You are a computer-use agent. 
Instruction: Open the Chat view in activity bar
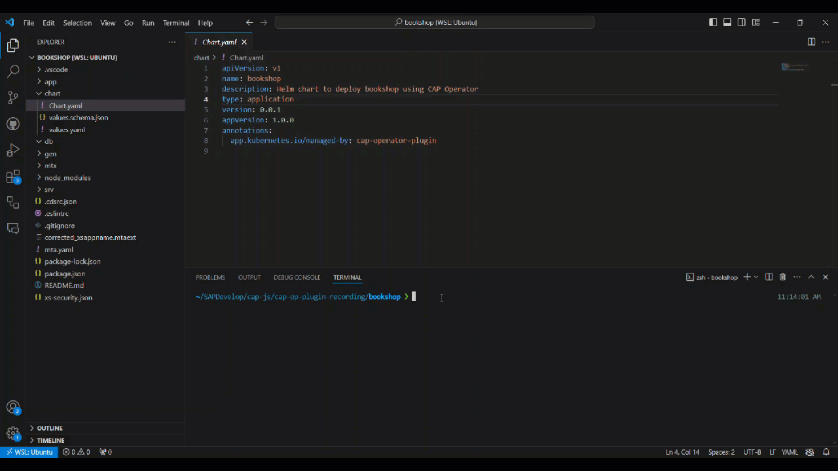tap(12, 228)
